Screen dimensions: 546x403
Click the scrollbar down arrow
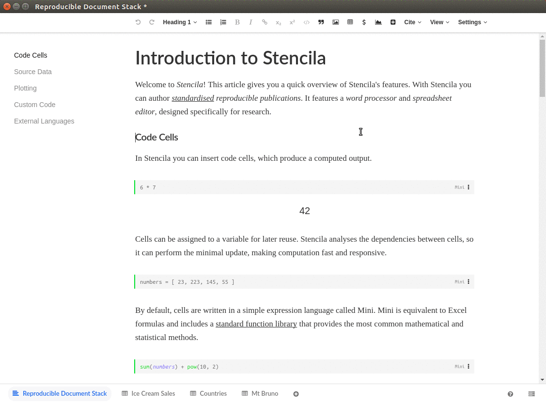point(542,380)
